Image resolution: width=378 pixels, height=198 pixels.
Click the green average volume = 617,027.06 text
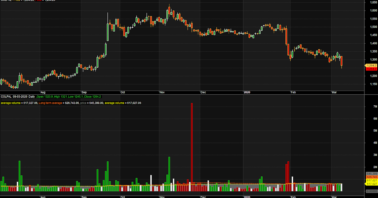(x=20, y=102)
